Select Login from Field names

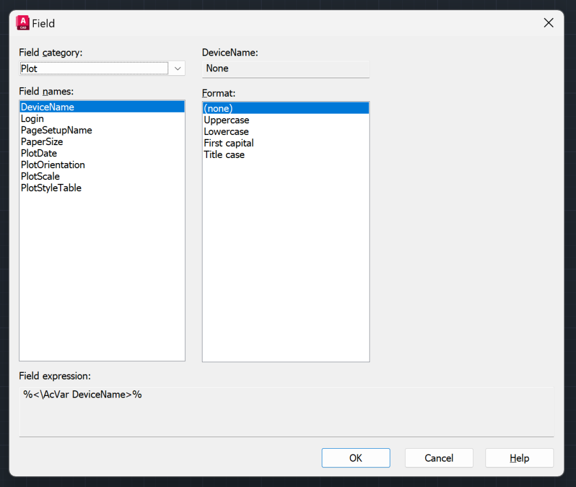pyautogui.click(x=32, y=119)
